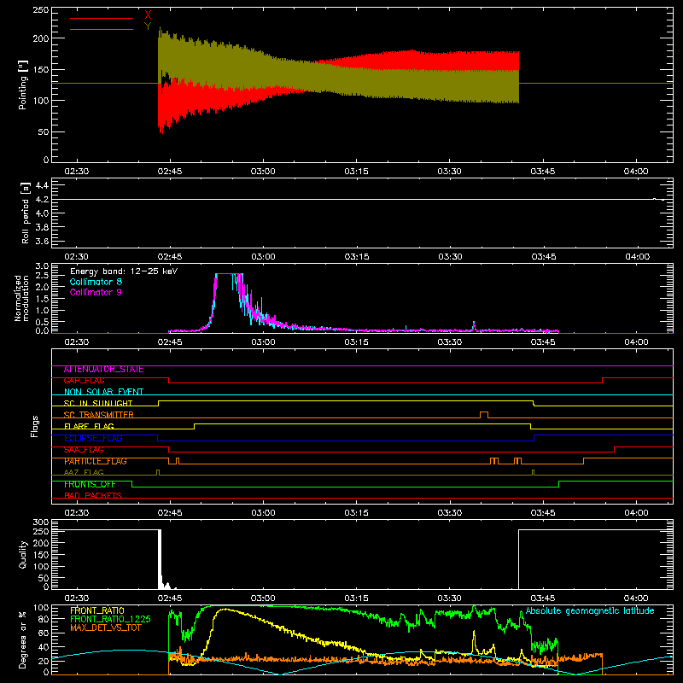Select the BAD_PACKETS flag label
The height and width of the screenshot is (683, 683).
pos(93,496)
